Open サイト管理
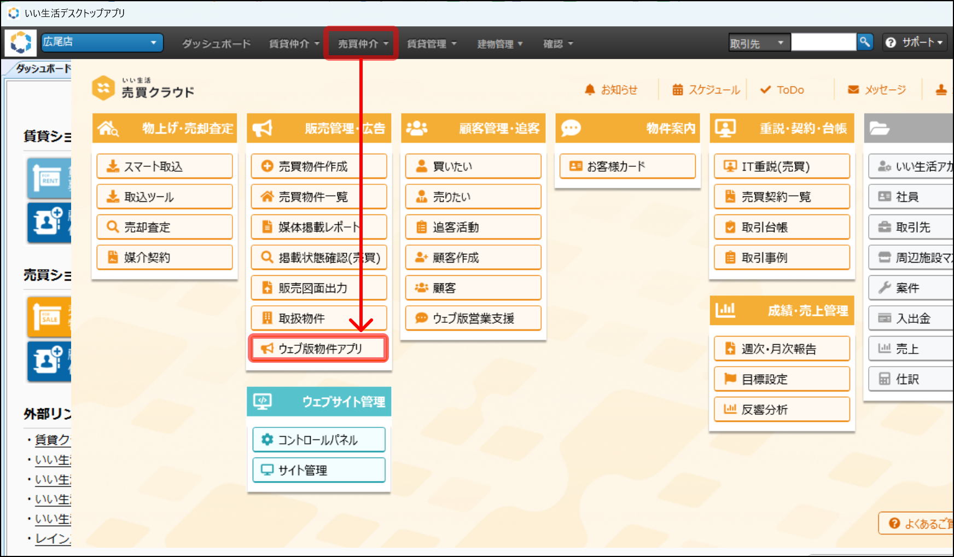954x557 pixels. point(319,470)
